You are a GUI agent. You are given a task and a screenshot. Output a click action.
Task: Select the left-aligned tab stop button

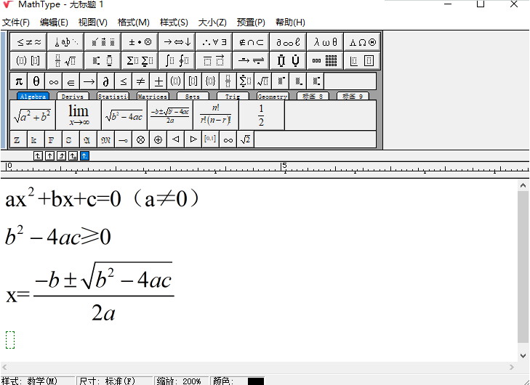pos(38,155)
